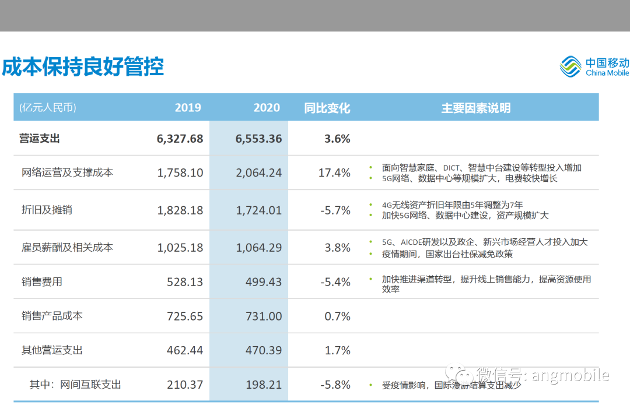This screenshot has height=405, width=630.
Task: Select the 折旧及摊销 row label
Action: click(x=47, y=210)
